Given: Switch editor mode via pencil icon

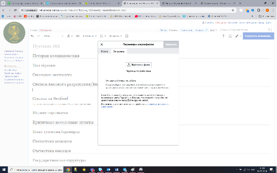Looking at the screenshot, I should [x=238, y=36].
